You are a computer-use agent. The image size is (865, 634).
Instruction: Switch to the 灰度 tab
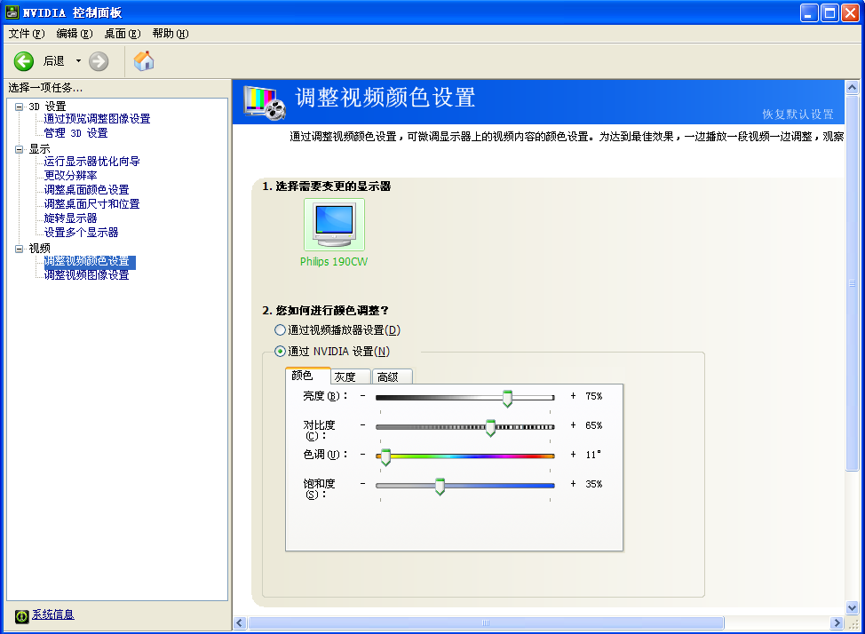pyautogui.click(x=349, y=376)
